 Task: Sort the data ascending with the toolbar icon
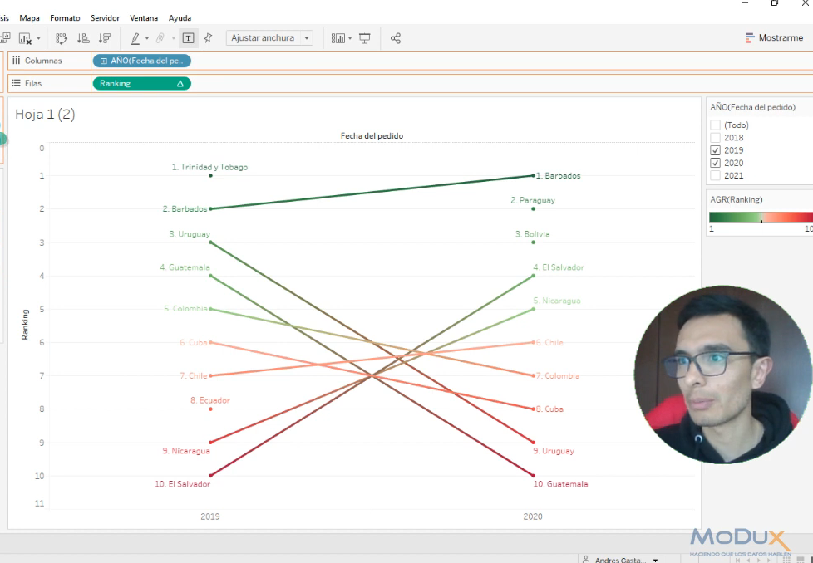(81, 37)
